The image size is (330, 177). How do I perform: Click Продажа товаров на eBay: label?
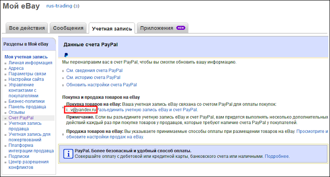click(95, 131)
